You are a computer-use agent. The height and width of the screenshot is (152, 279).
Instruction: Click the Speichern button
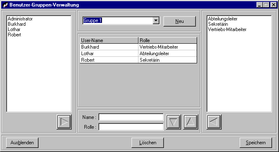(x=256, y=143)
